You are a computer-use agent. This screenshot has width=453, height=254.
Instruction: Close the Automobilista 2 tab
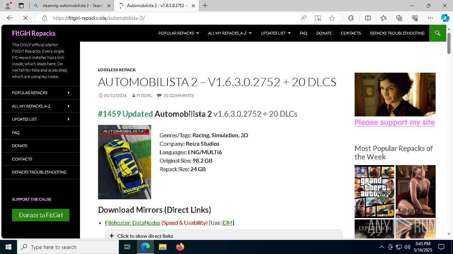click(193, 6)
